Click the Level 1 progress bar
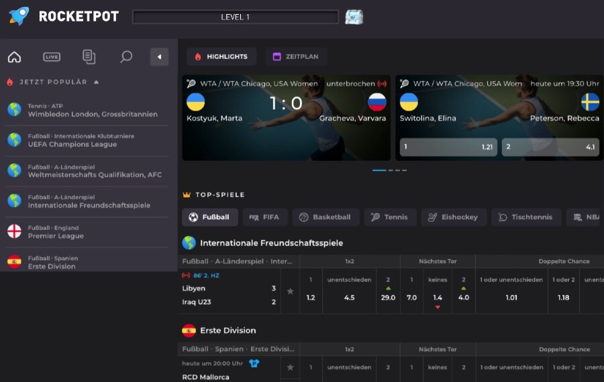The height and width of the screenshot is (382, 604). 236,17
